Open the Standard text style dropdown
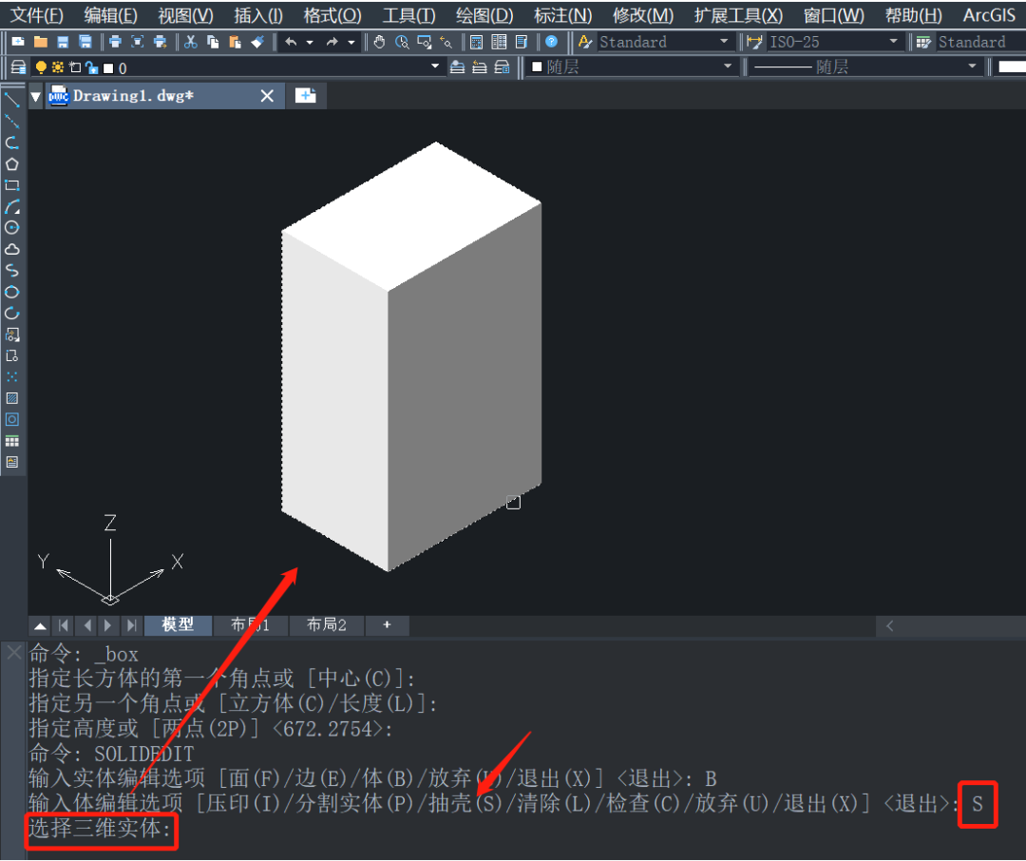Image resolution: width=1026 pixels, height=861 pixels. (724, 41)
